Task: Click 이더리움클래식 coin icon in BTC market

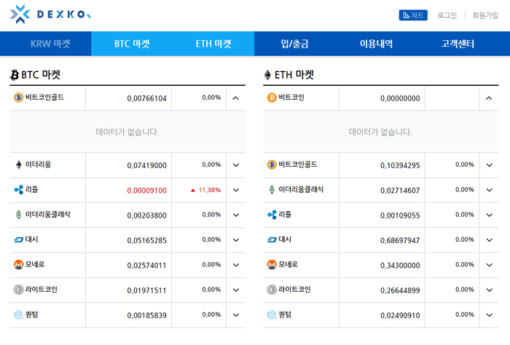Action: click(x=18, y=215)
